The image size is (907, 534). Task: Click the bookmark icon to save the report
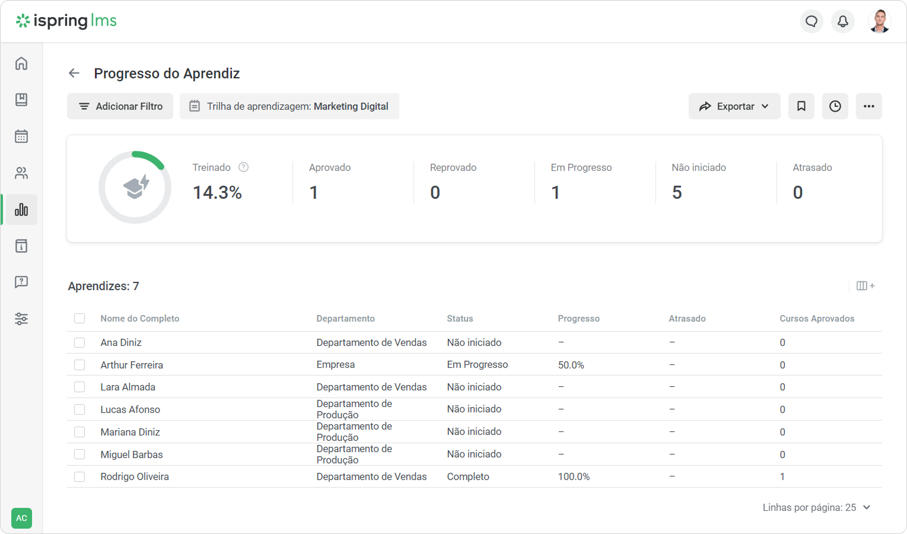click(801, 106)
